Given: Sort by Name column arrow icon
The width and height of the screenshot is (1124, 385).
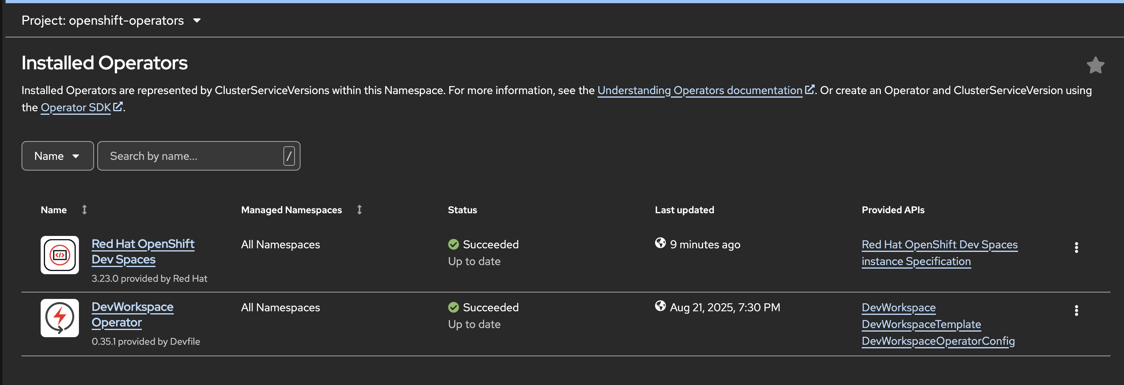Looking at the screenshot, I should tap(84, 210).
